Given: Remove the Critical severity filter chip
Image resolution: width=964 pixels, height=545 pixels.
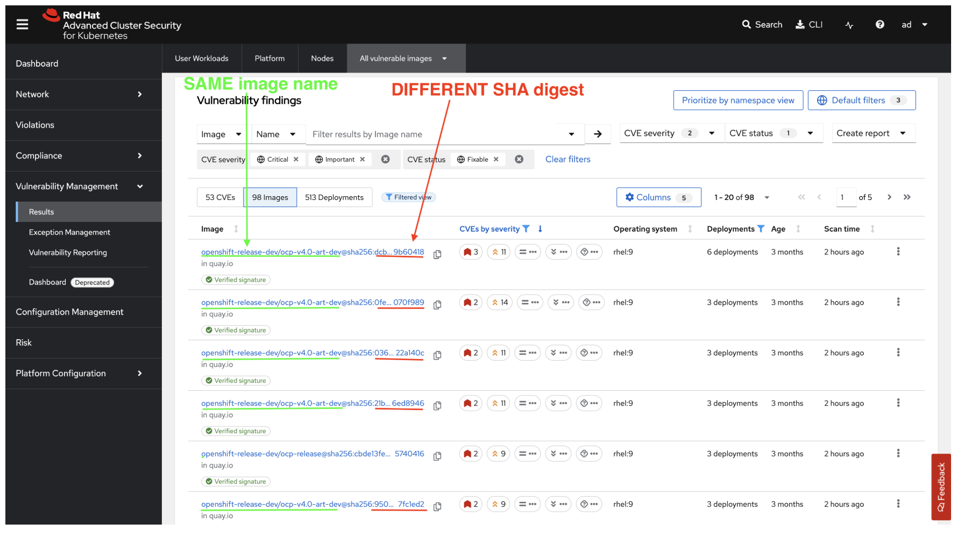Looking at the screenshot, I should (x=296, y=160).
